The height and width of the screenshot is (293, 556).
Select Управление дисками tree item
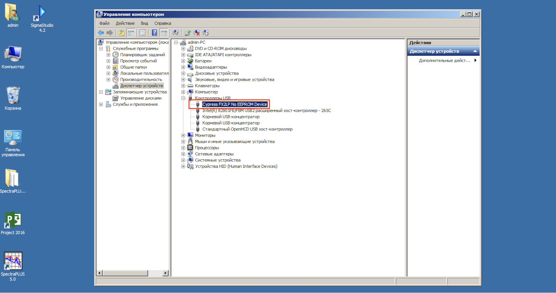pyautogui.click(x=141, y=98)
